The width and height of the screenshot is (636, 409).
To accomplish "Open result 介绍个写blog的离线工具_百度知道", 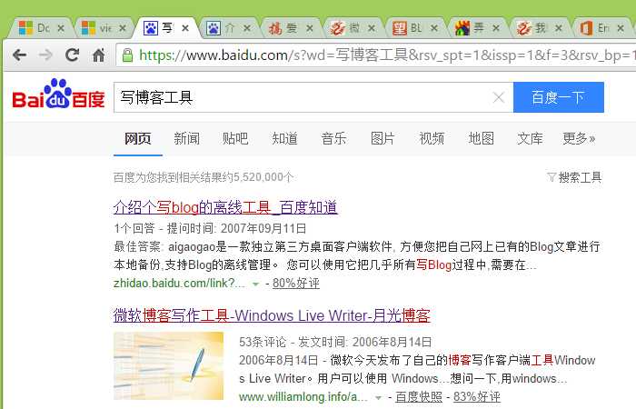I will click(x=225, y=207).
